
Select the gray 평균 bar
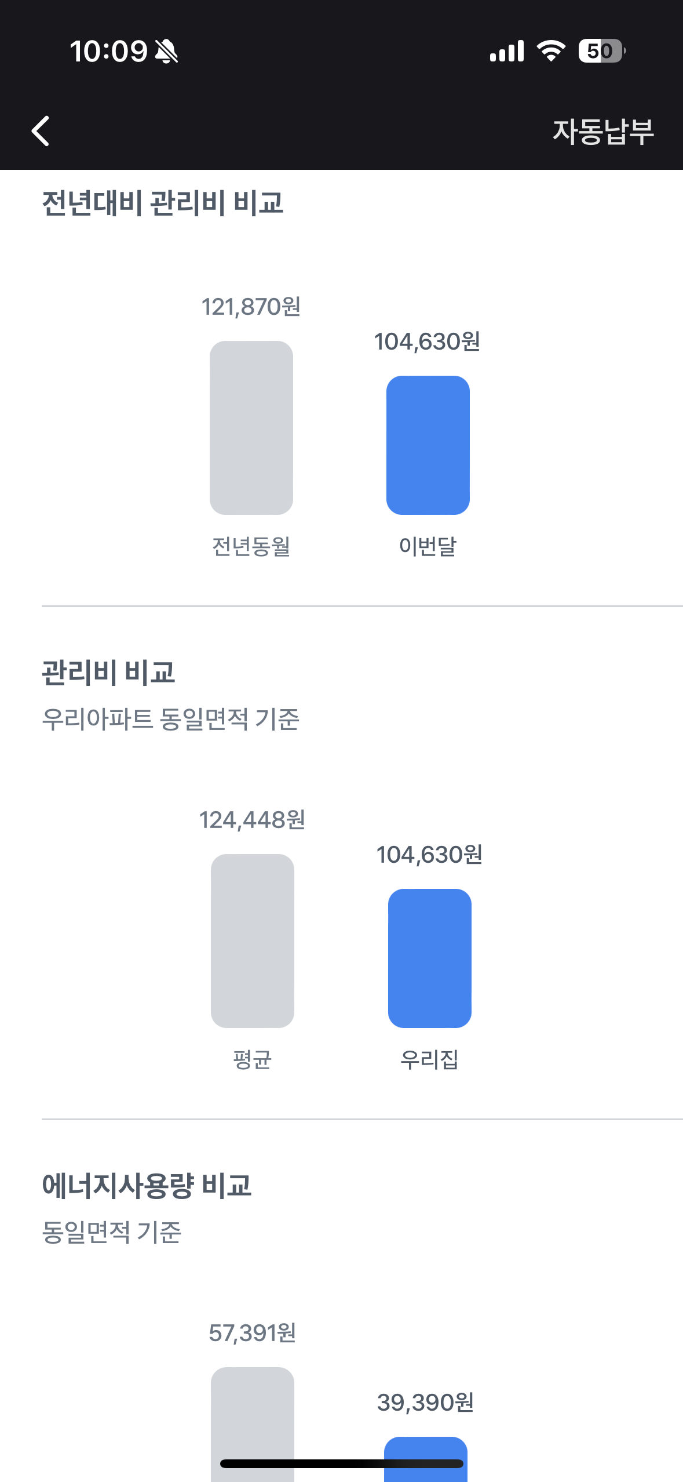[253, 940]
